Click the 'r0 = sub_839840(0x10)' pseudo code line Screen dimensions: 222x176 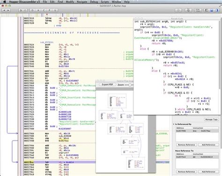168,51
